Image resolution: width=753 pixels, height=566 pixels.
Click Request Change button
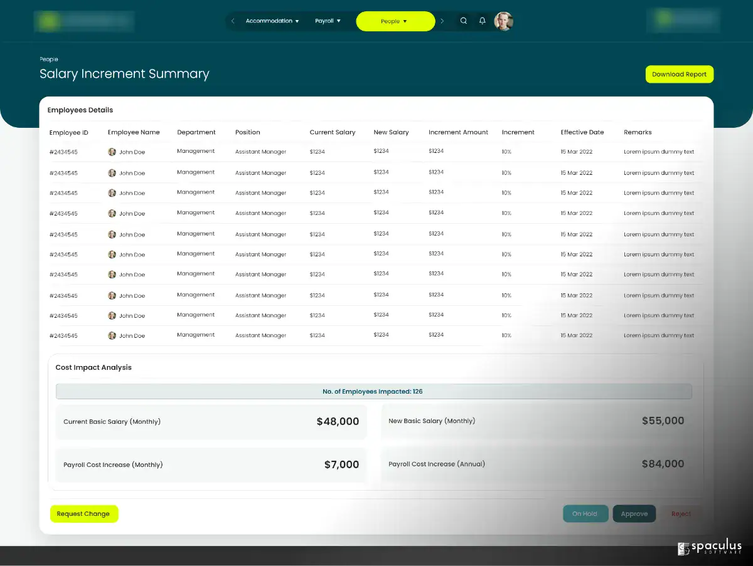[83, 514]
